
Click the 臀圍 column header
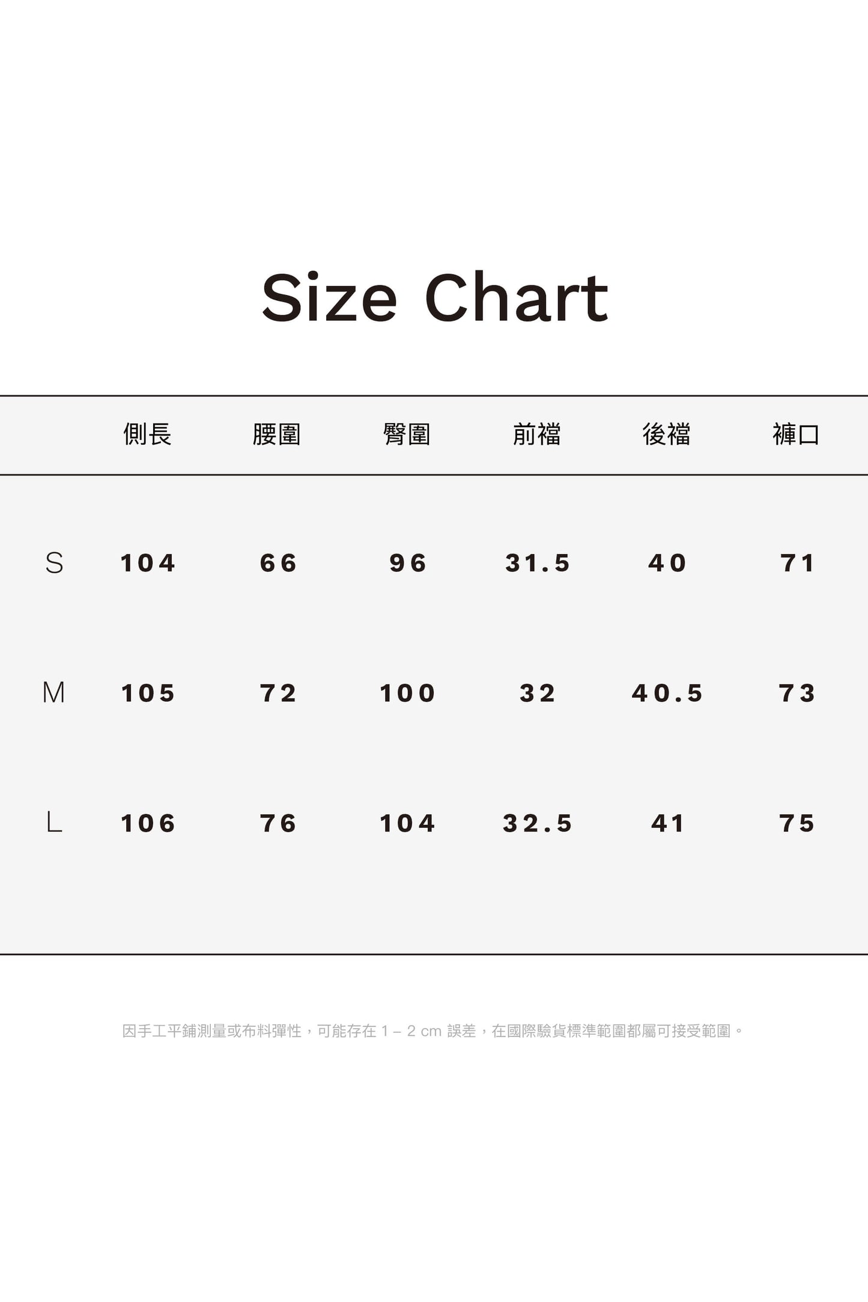click(407, 434)
